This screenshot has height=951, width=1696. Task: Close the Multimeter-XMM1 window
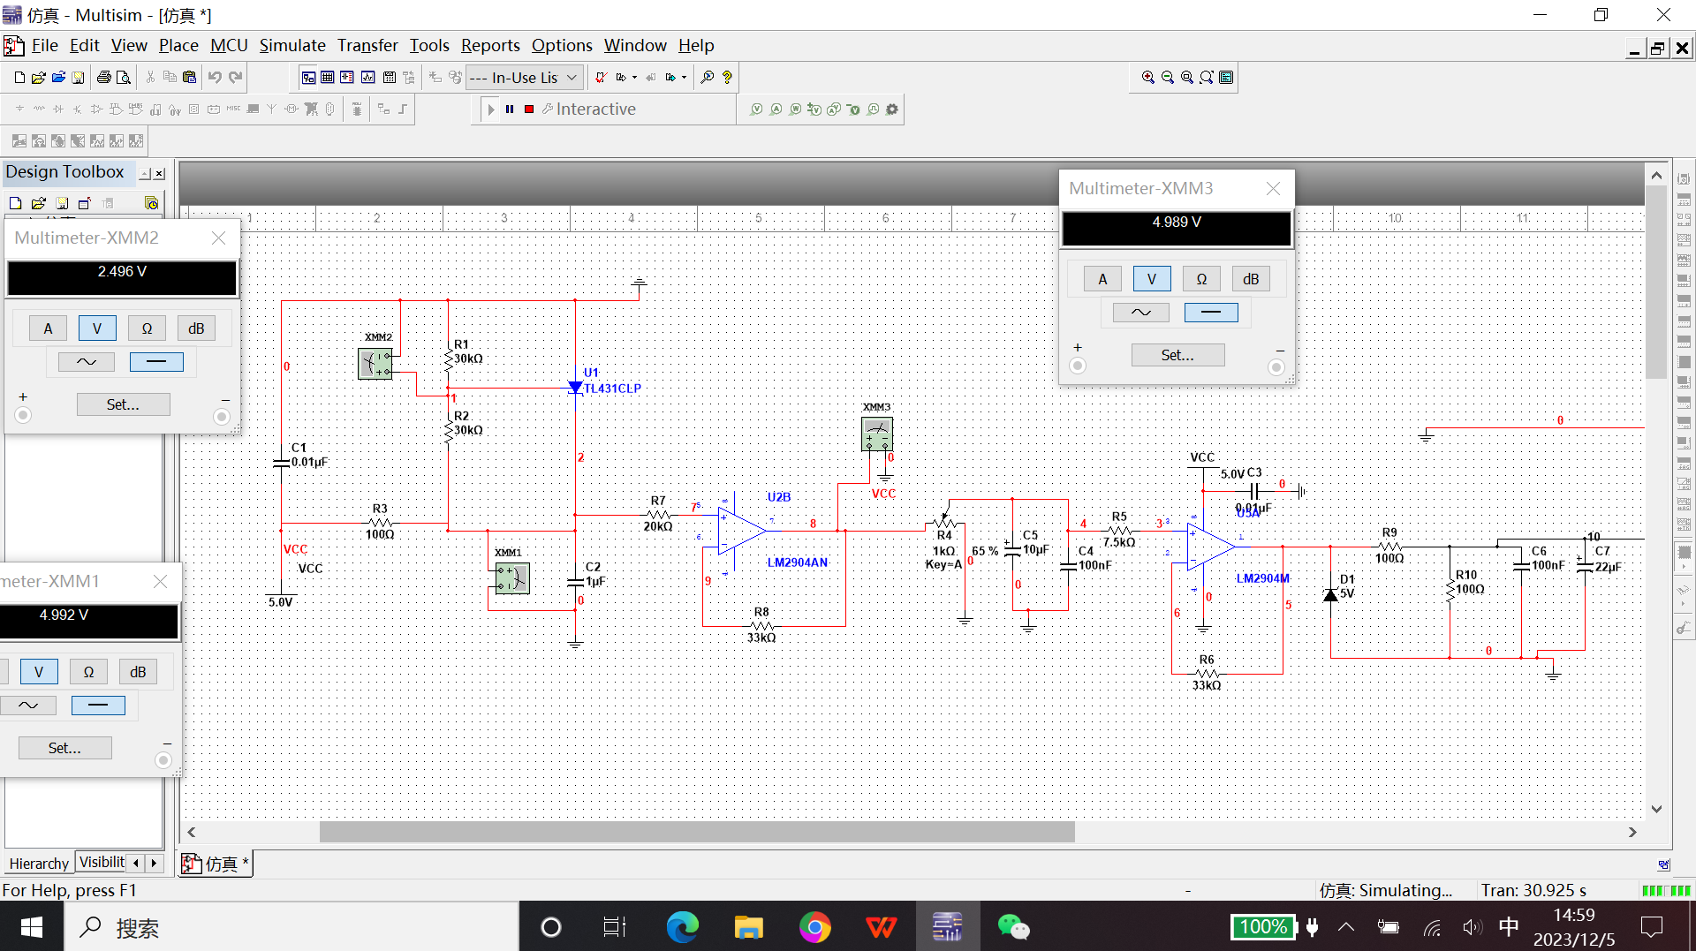point(160,581)
